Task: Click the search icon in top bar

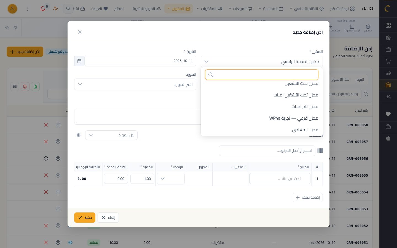Action: point(68,9)
